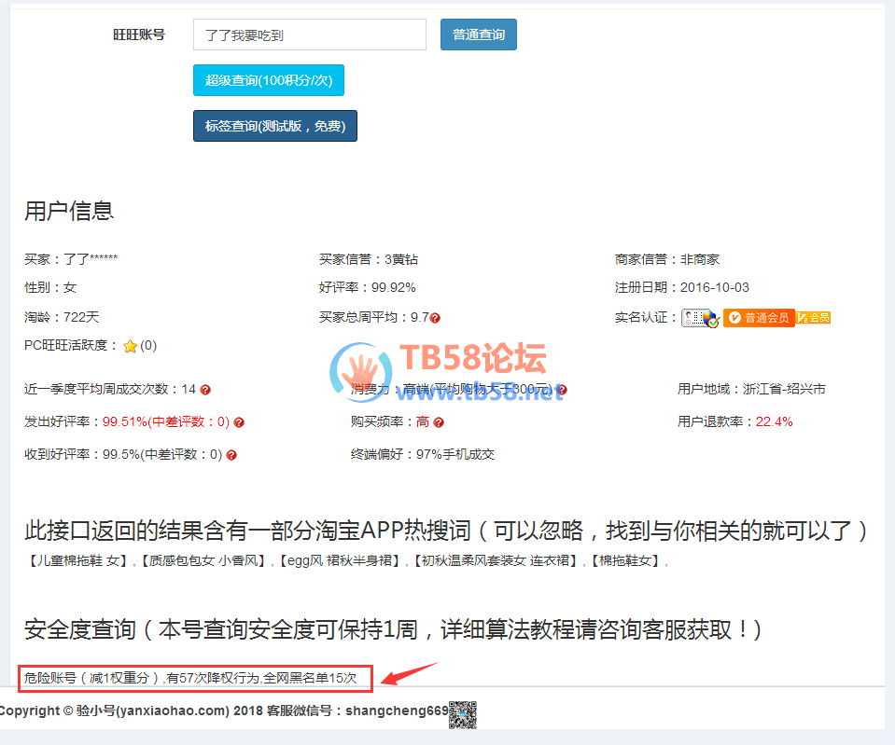Run 超级查询 (100积分/次)
Viewport: 895px width, 745px height.
pos(269,80)
